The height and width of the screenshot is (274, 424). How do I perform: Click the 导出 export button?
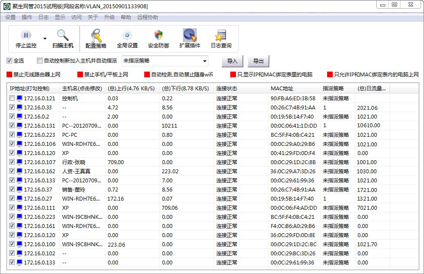[x=258, y=60]
